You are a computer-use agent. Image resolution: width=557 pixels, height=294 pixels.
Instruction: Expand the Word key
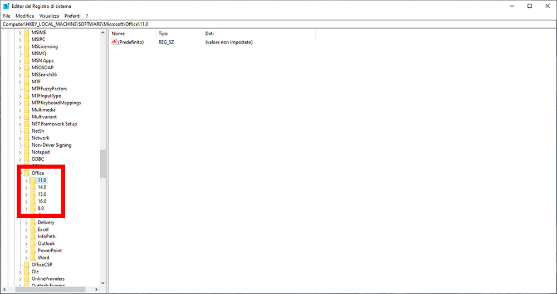click(x=26, y=258)
